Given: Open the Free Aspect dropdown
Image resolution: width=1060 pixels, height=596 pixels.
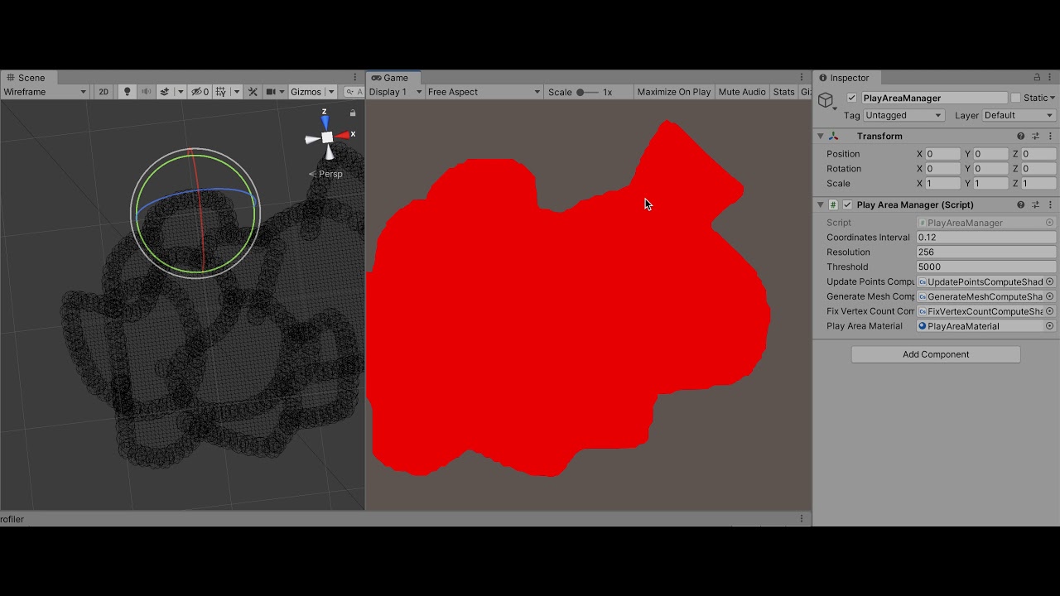Looking at the screenshot, I should pyautogui.click(x=484, y=92).
